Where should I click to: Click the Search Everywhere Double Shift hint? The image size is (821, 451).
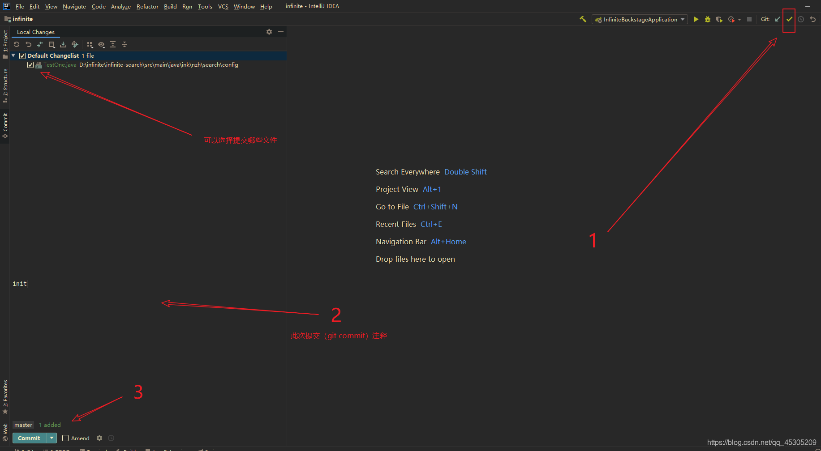[x=431, y=172]
